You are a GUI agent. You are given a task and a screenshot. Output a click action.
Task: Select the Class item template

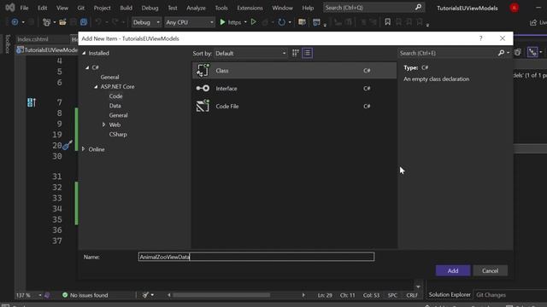coord(294,70)
